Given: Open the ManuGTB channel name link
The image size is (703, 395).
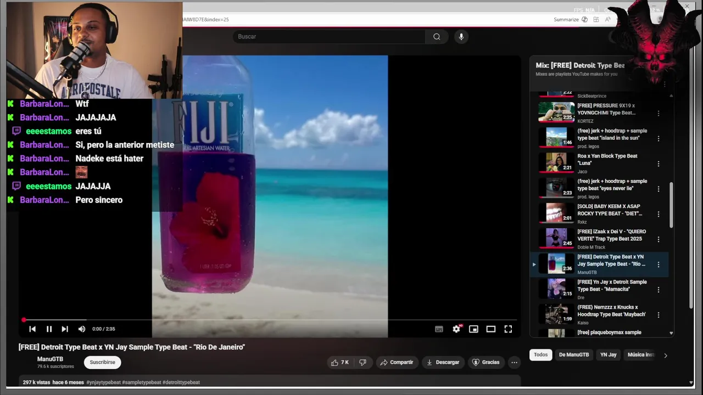Looking at the screenshot, I should 50,359.
